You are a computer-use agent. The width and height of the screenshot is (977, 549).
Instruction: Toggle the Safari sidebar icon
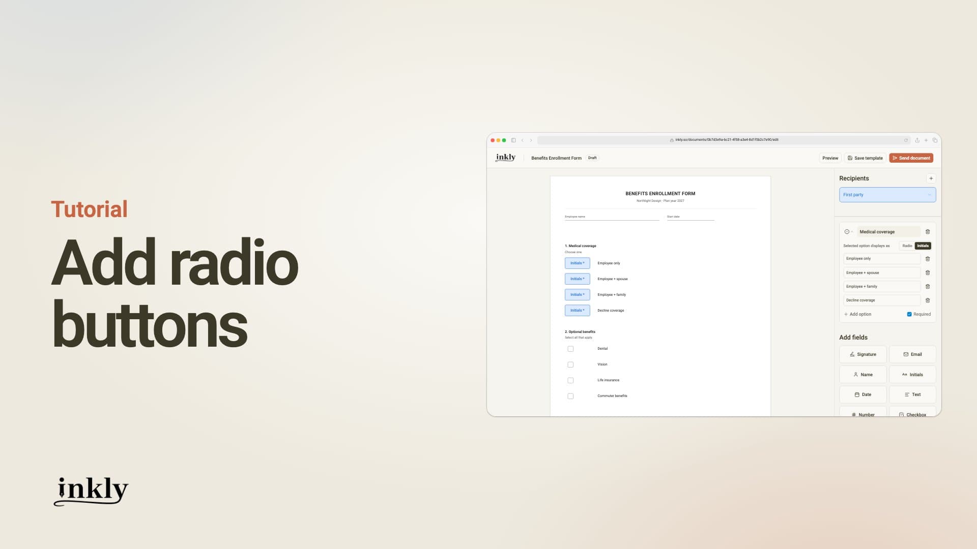click(513, 140)
